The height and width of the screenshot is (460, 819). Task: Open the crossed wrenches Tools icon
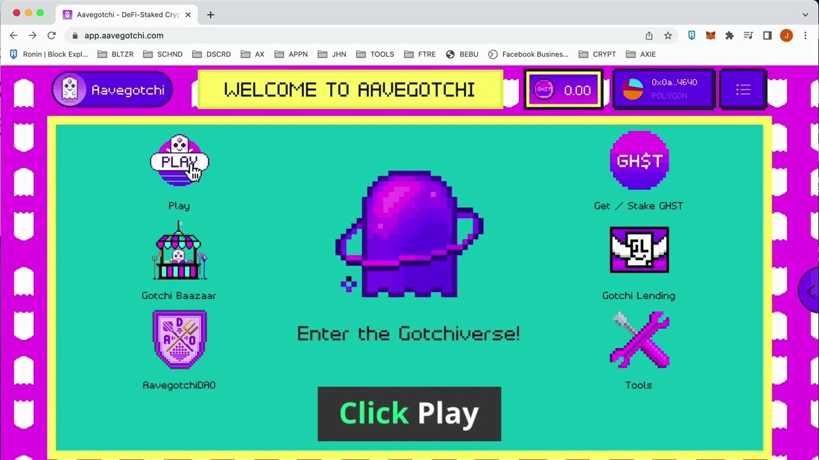(639, 339)
